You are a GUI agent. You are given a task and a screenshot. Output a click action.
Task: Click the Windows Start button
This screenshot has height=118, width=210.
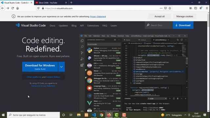coord(3,115)
